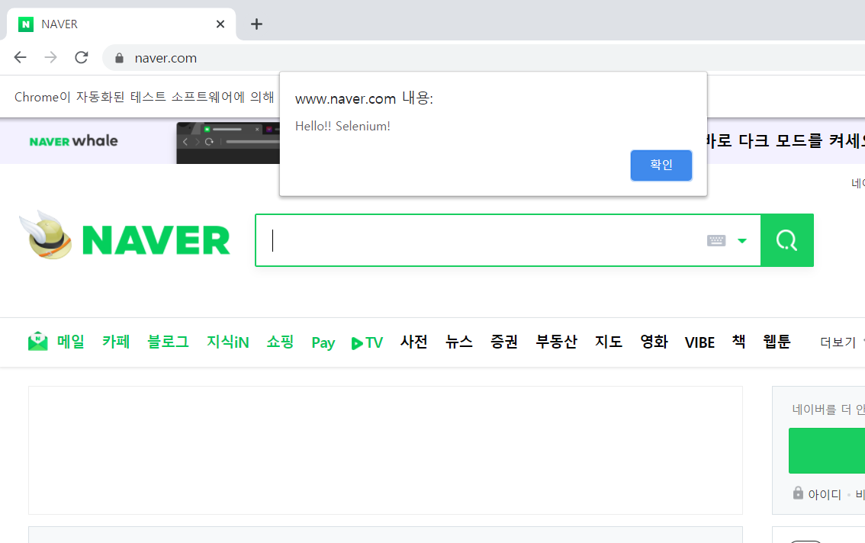Go to VIBE section
The width and height of the screenshot is (865, 543).
[x=699, y=342]
